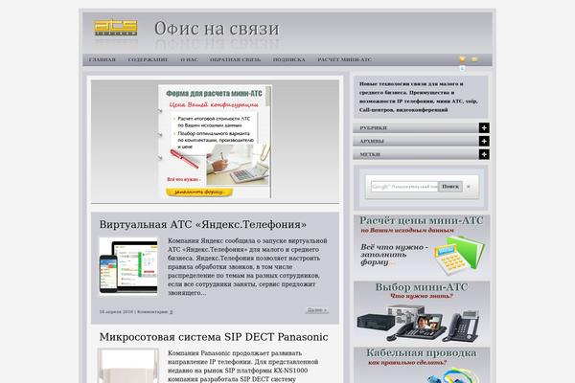Clear search with the small x icon
Viewport: 575px width, 383px height.
coord(469,187)
